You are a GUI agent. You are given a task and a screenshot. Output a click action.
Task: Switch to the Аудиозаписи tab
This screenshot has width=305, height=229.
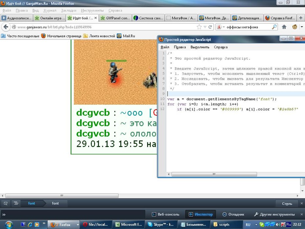[16, 18]
